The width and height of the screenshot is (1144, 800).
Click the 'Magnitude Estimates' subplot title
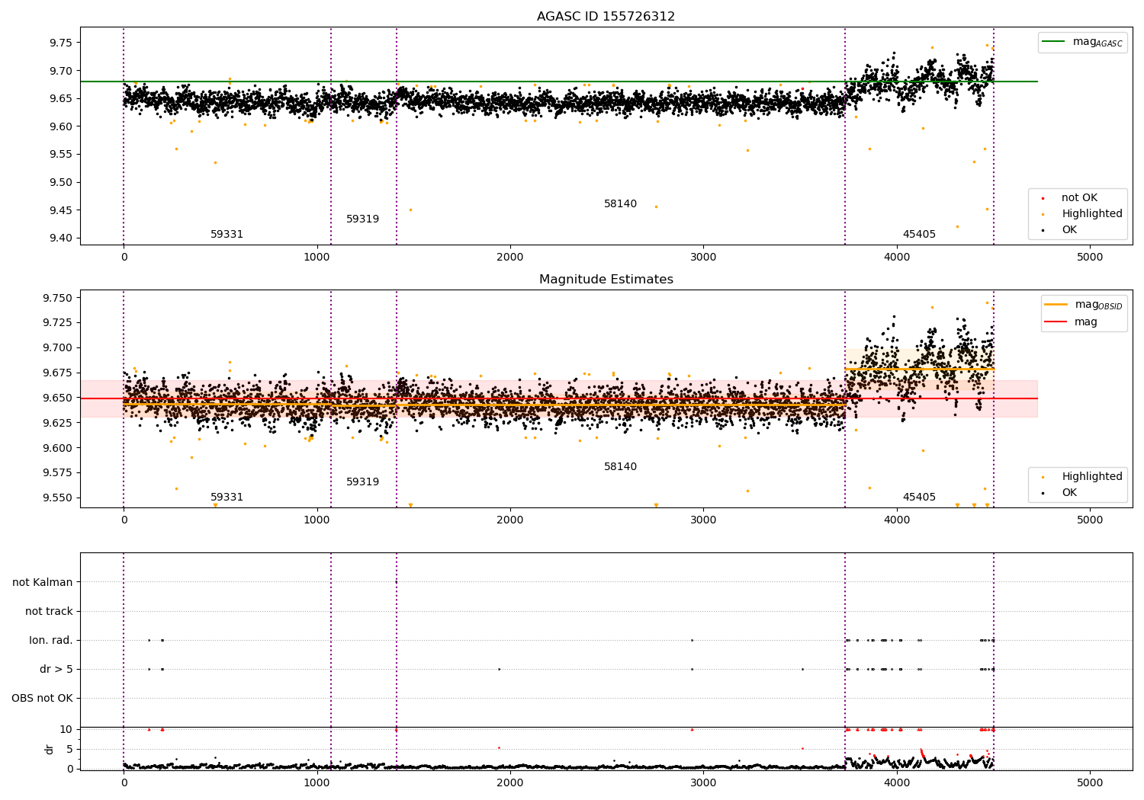pyautogui.click(x=606, y=280)
